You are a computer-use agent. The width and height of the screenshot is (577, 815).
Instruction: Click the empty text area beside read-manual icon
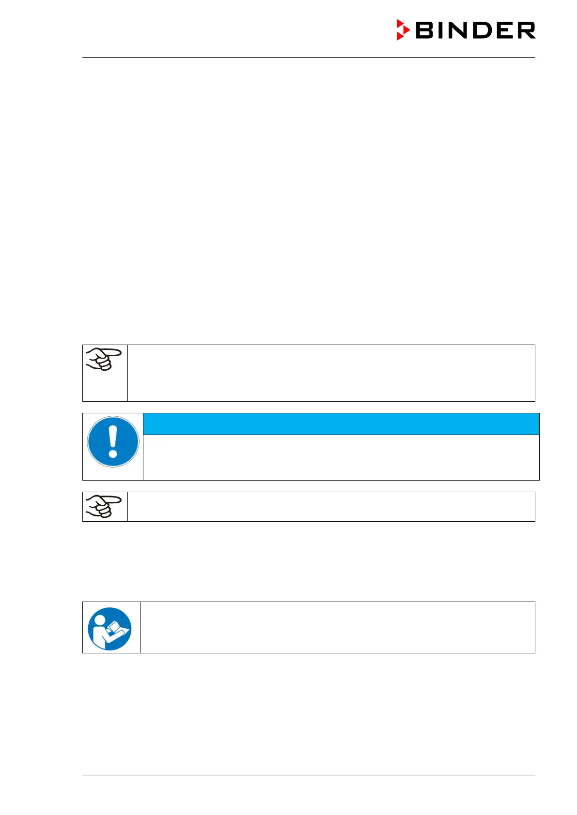(338, 628)
